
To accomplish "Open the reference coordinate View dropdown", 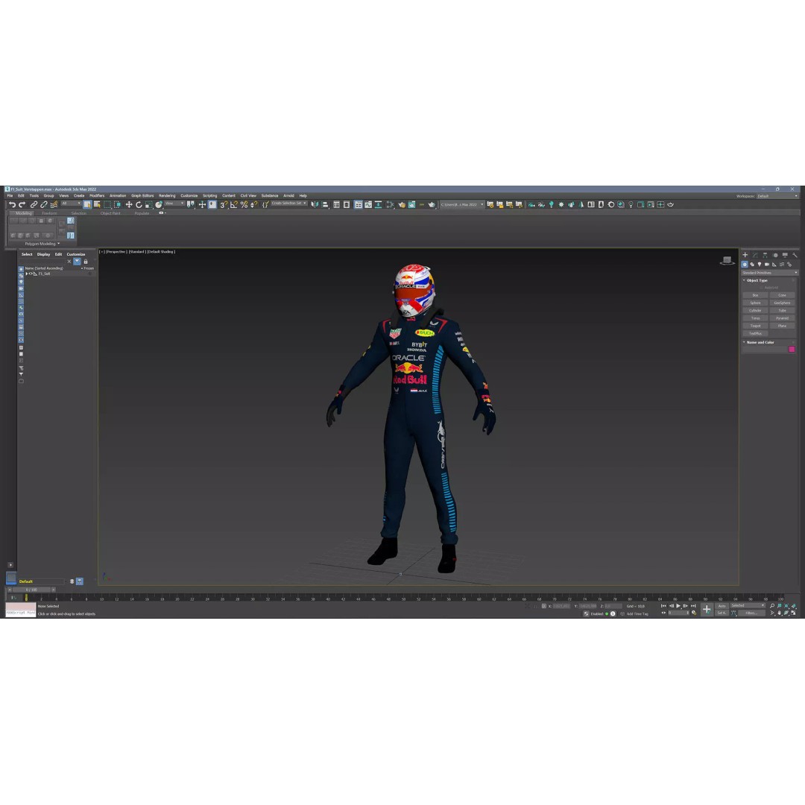I will [174, 203].
